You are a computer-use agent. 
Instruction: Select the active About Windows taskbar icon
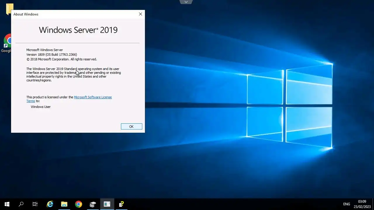pyautogui.click(x=107, y=204)
